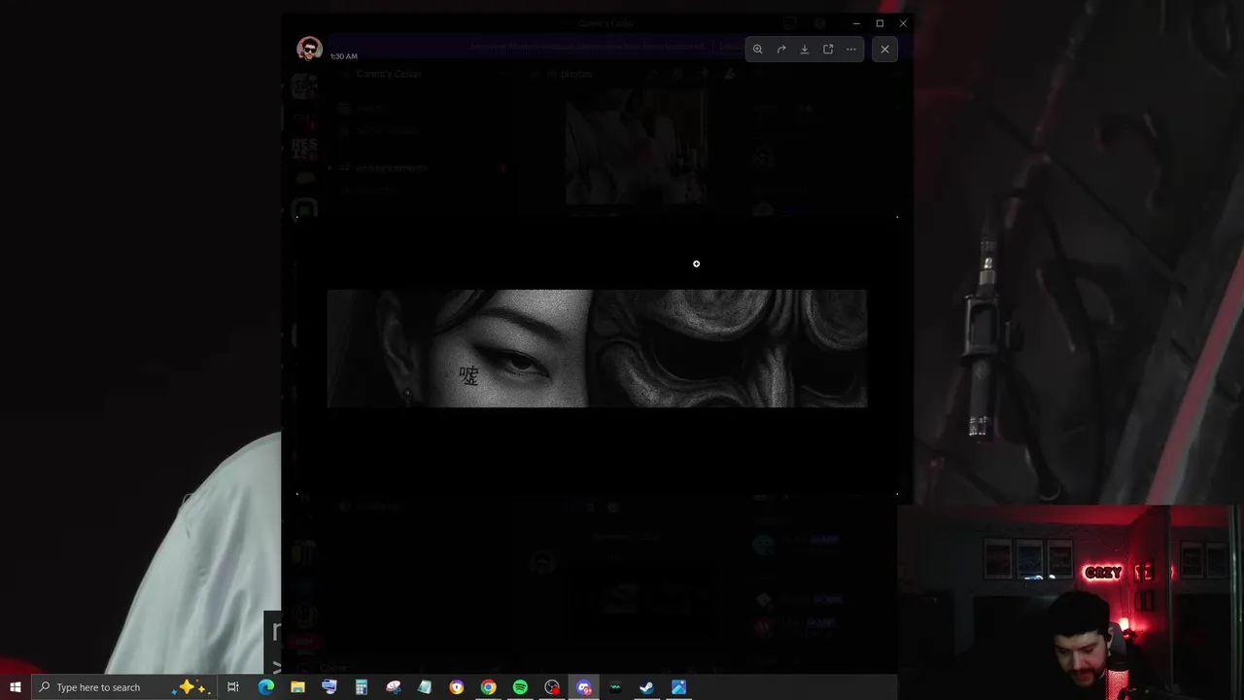
Task: Open File Explorer from the taskbar
Action: point(297,687)
